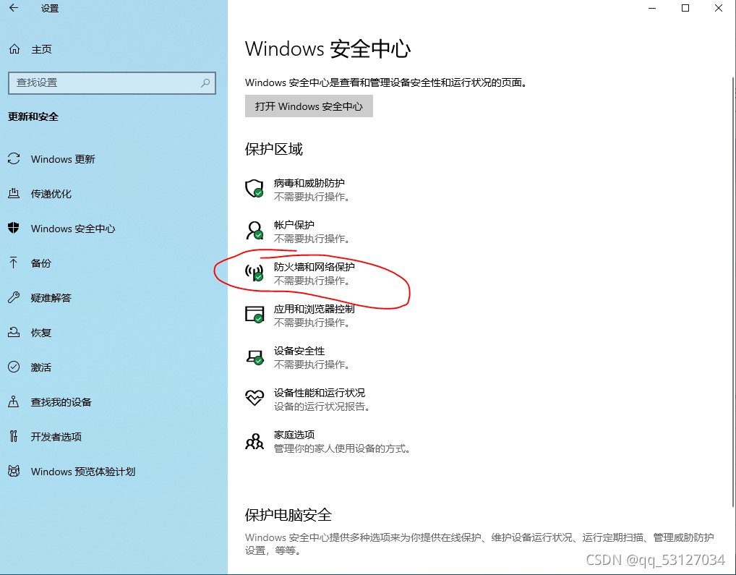Image resolution: width=736 pixels, height=575 pixels.
Task: Click the vertical scrollbar on the right
Action: point(733,291)
